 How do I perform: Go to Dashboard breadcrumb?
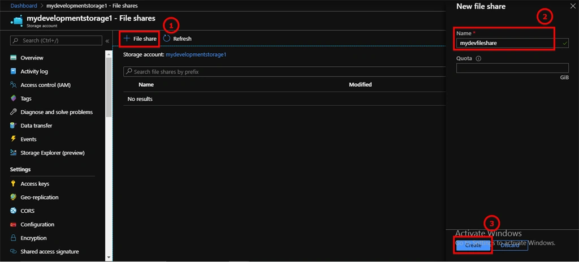[x=24, y=6]
